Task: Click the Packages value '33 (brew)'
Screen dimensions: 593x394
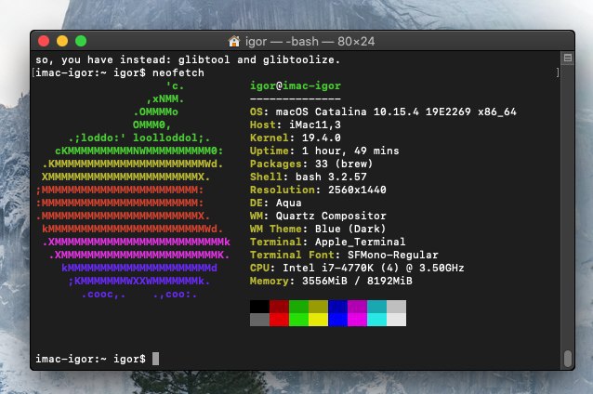Action: 344,164
